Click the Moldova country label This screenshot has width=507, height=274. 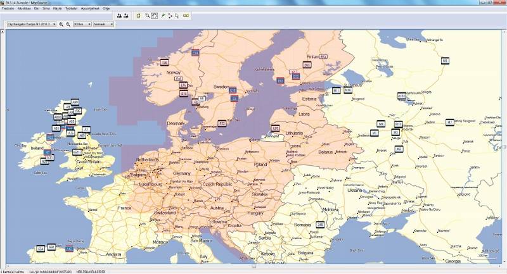(x=330, y=209)
